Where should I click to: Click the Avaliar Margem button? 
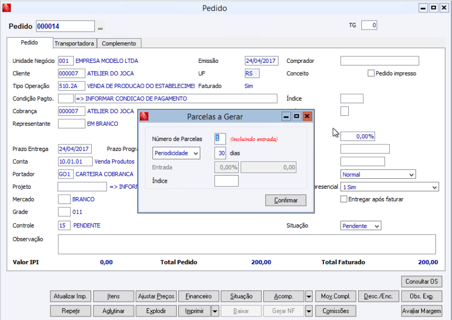421,311
